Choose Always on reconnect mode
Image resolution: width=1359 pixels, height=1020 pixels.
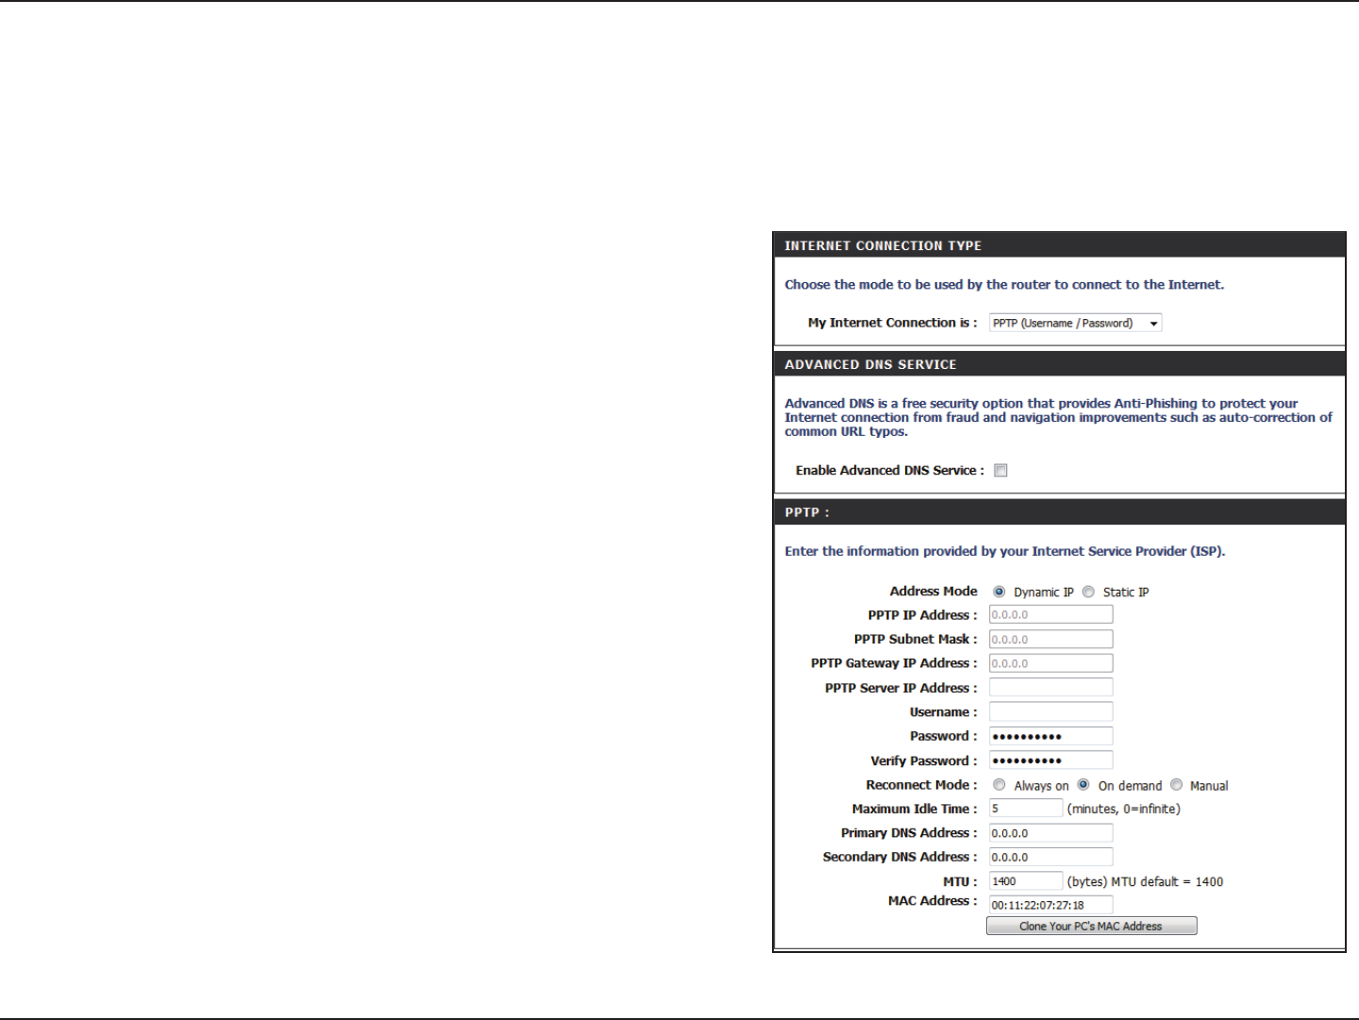pyautogui.click(x=998, y=785)
